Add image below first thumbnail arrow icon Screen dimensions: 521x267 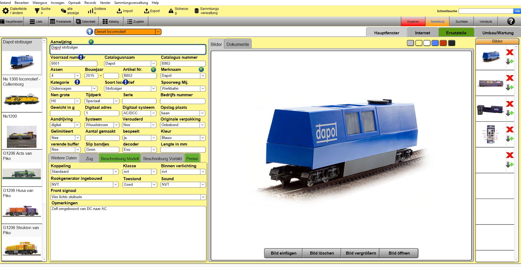click(x=510, y=62)
